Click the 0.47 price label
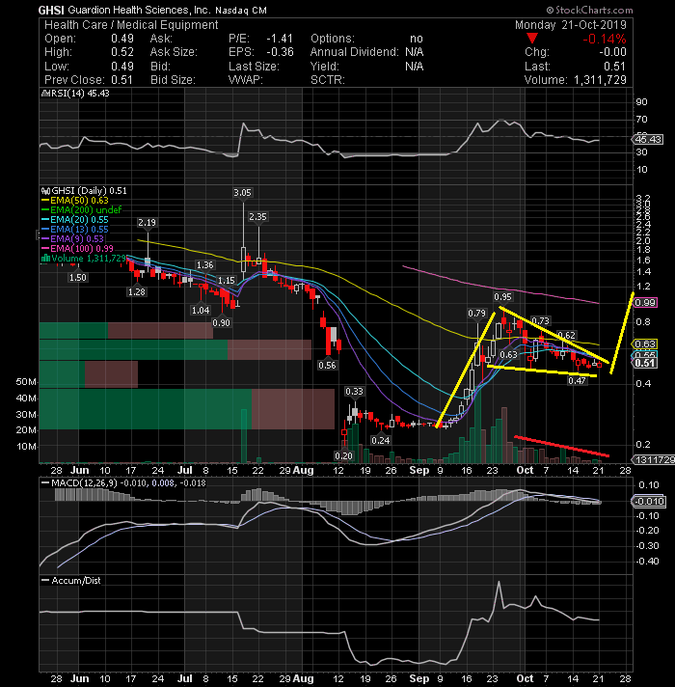The height and width of the screenshot is (687, 675). (x=577, y=381)
